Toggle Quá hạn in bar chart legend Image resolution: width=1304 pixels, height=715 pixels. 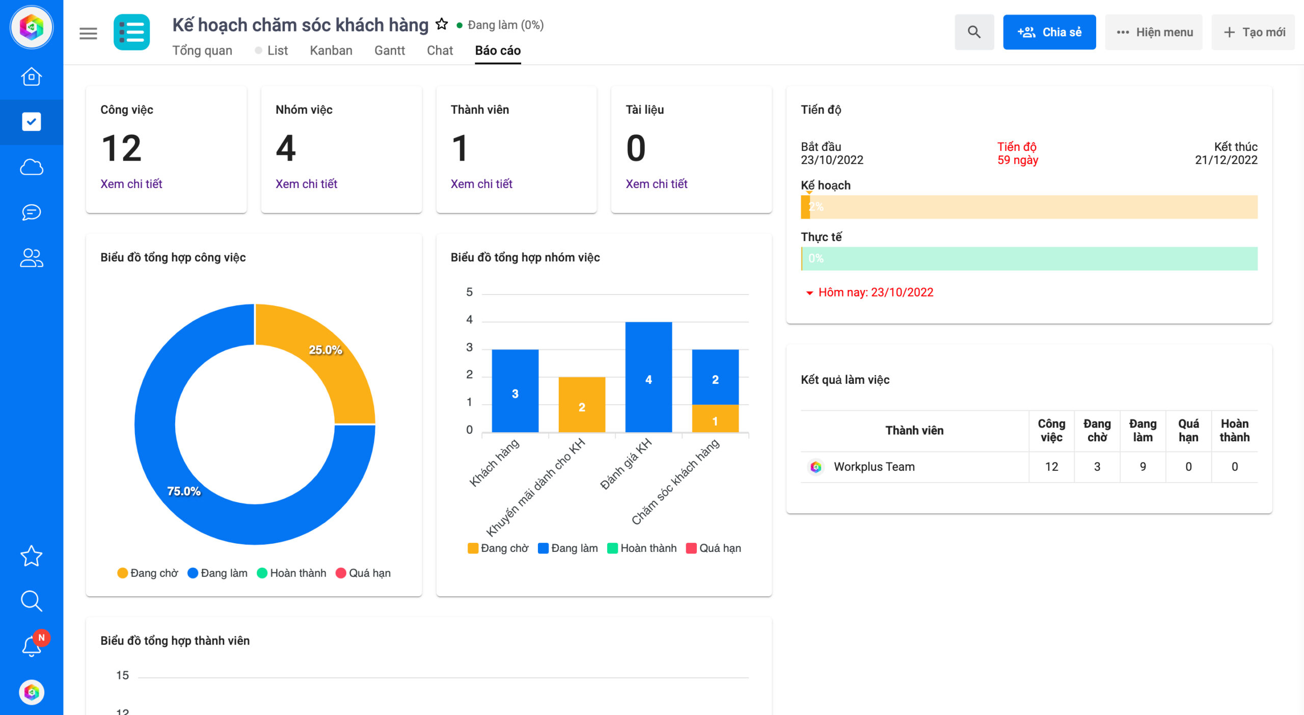click(714, 548)
